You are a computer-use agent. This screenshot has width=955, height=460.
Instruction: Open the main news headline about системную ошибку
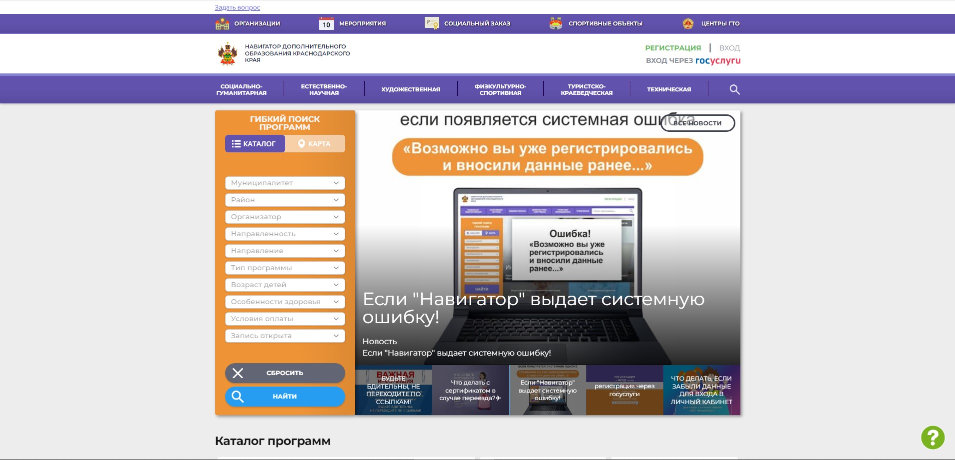tap(533, 308)
